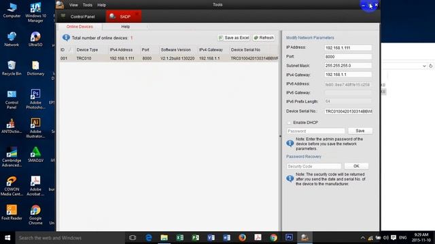Viewport: 435px width, 244px height.
Task: Collapse the right panel using splitter handle
Action: coord(280,136)
